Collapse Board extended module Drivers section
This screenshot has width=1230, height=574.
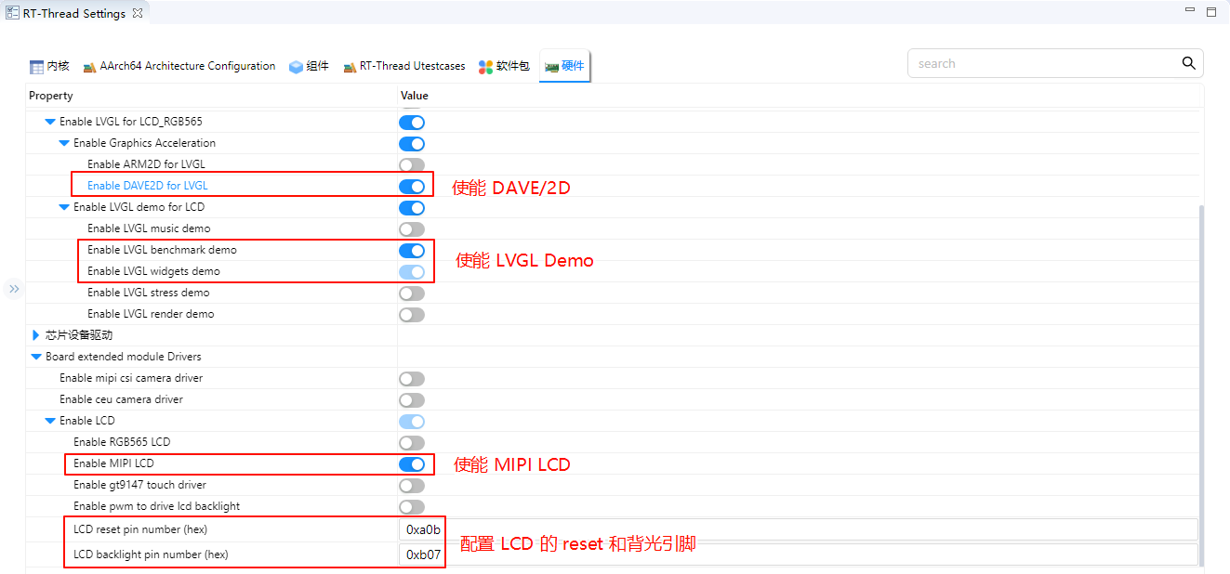coord(36,357)
